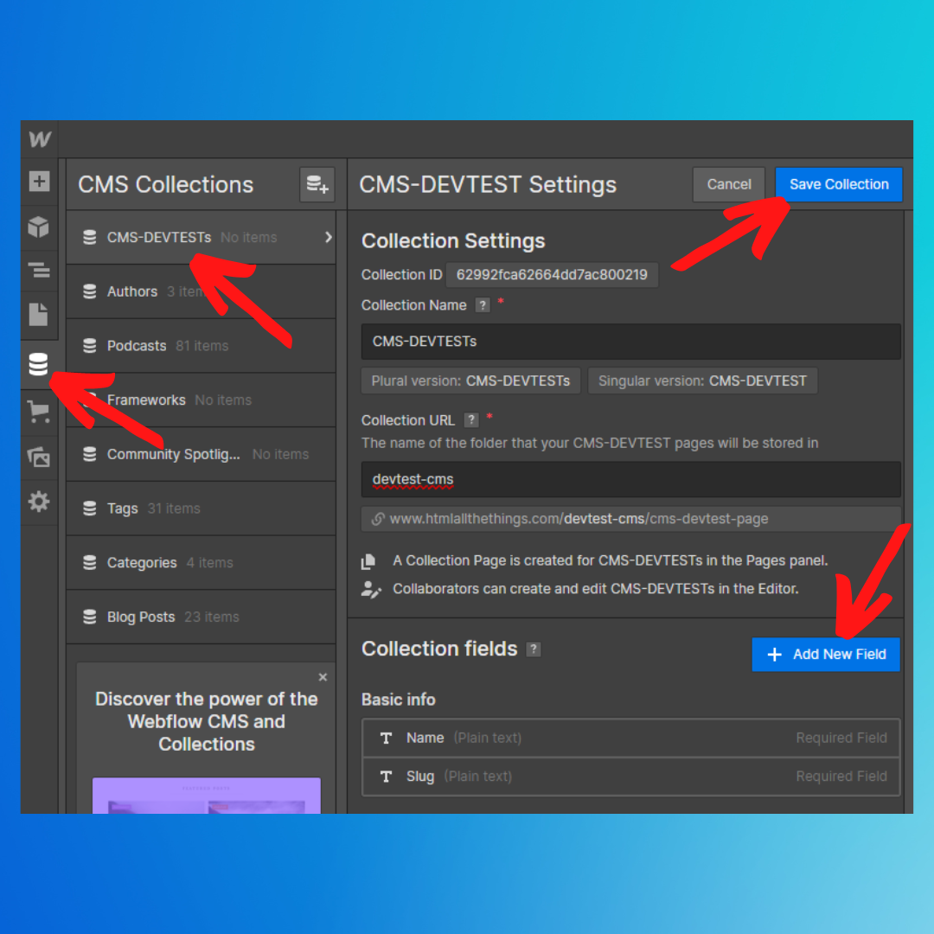Click the collection page URL preview
The width and height of the screenshot is (934, 934).
(x=630, y=519)
